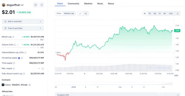Click the download chart data icon
Viewport: 185px width, 96px height.
click(177, 13)
